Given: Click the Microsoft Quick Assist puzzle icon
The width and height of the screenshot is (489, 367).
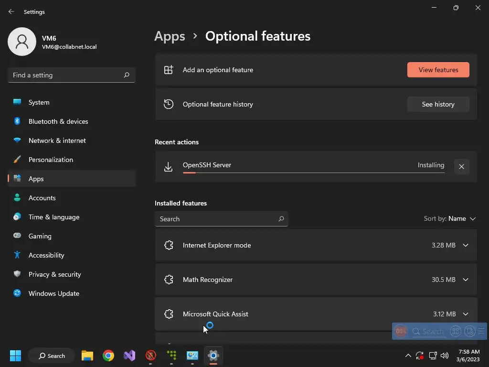Looking at the screenshot, I should tap(169, 314).
